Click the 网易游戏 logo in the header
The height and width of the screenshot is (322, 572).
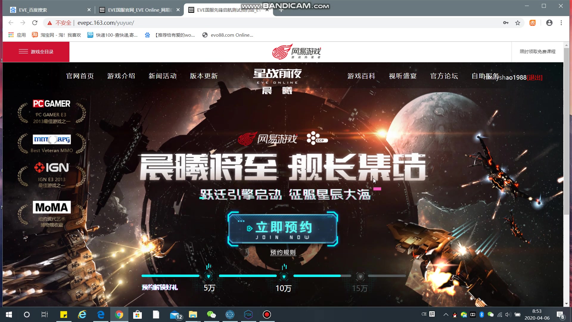(297, 52)
